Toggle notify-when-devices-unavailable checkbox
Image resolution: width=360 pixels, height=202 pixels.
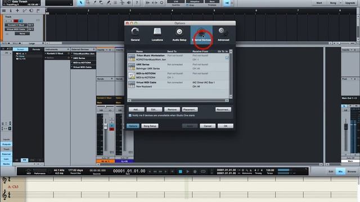130,116
